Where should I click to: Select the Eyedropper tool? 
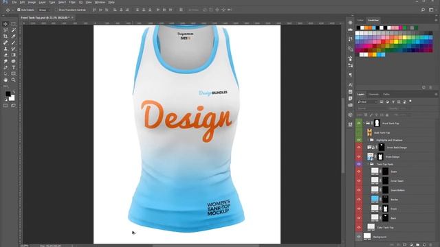coord(13,36)
